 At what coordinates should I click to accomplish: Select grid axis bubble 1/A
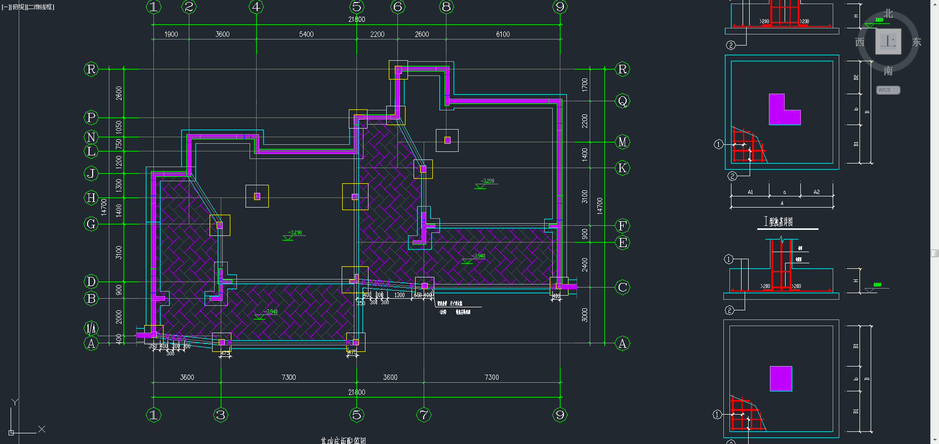(91, 329)
